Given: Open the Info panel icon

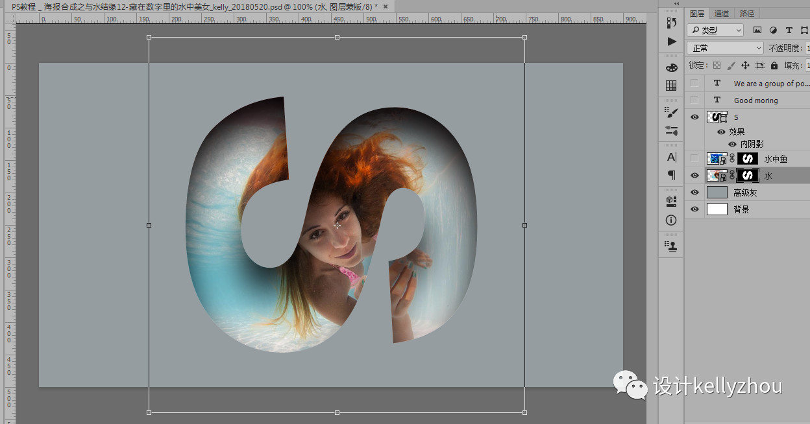Looking at the screenshot, I should pos(671,220).
